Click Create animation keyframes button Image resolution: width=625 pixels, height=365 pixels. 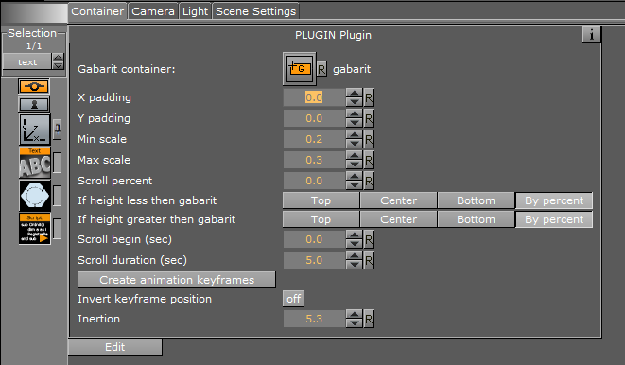pyautogui.click(x=177, y=280)
